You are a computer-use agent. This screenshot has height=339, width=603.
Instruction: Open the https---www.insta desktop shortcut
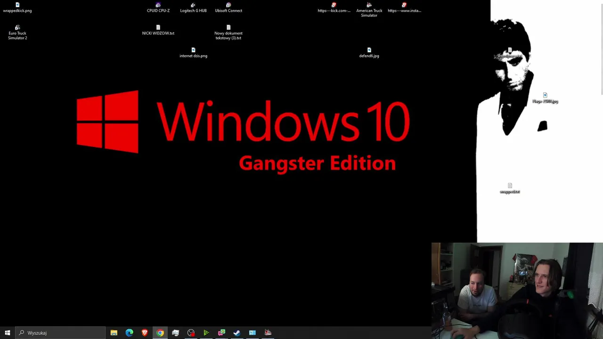click(x=404, y=8)
